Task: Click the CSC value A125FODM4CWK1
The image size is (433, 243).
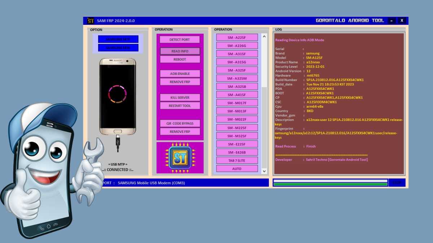Action: point(322,102)
